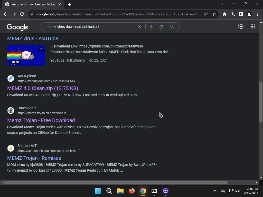263x197 pixels.
Task: Click the scratch.mit.edu URL breadcrumb
Action: point(46,151)
